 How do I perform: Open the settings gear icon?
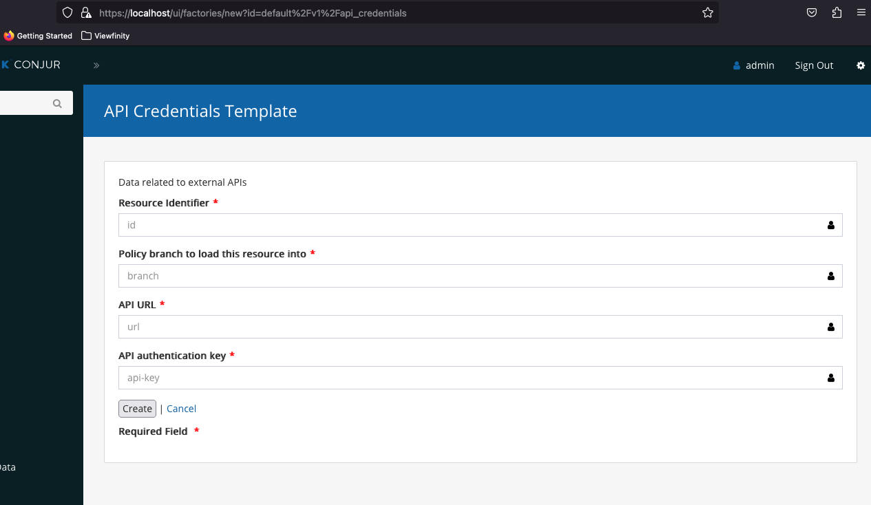[861, 65]
